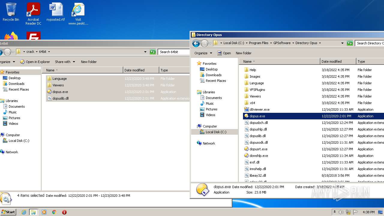This screenshot has height=216, width=384.
Task: Click Windows Explorer taskbar icon
Action: point(33,212)
